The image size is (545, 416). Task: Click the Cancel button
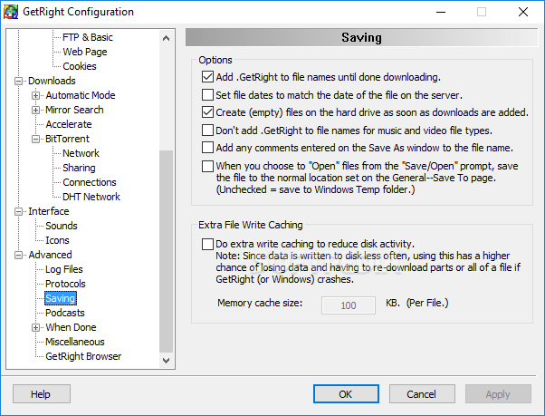pyautogui.click(x=422, y=394)
